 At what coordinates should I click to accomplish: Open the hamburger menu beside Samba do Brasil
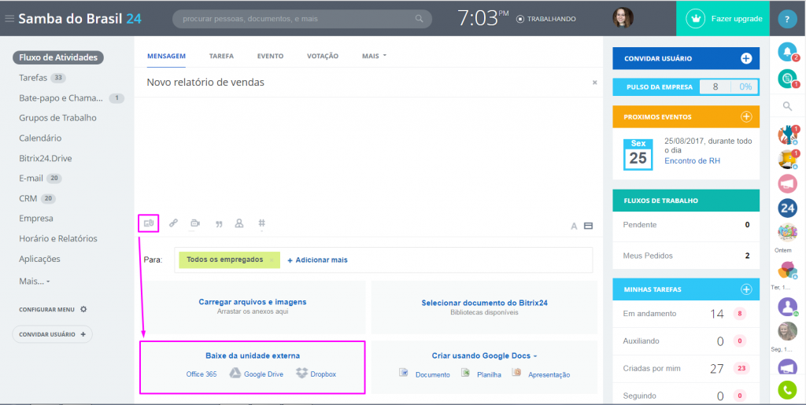pyautogui.click(x=9, y=19)
